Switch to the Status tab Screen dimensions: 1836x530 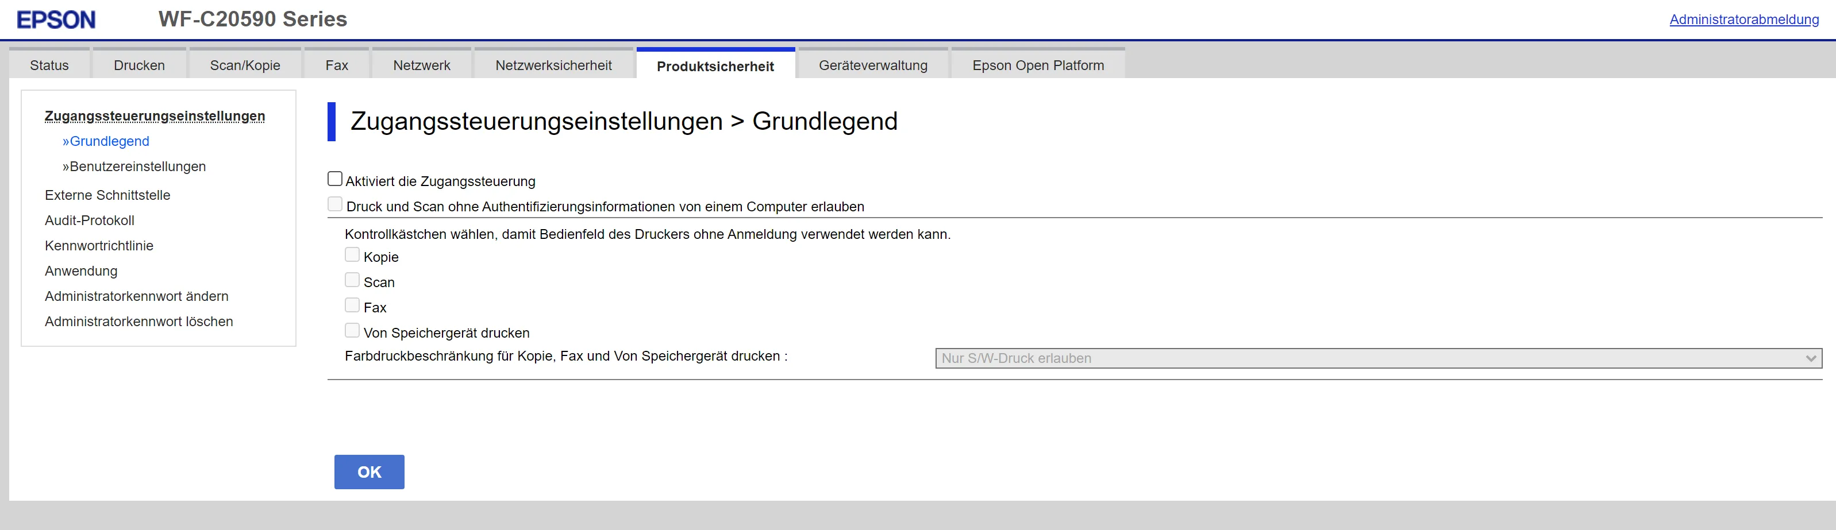[x=49, y=65]
